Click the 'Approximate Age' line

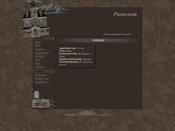(x=72, y=48)
